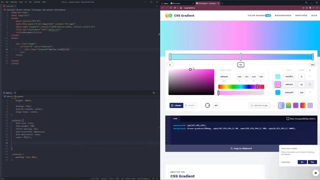Click the Upload Image button
320x180 pixels.
(259, 105)
